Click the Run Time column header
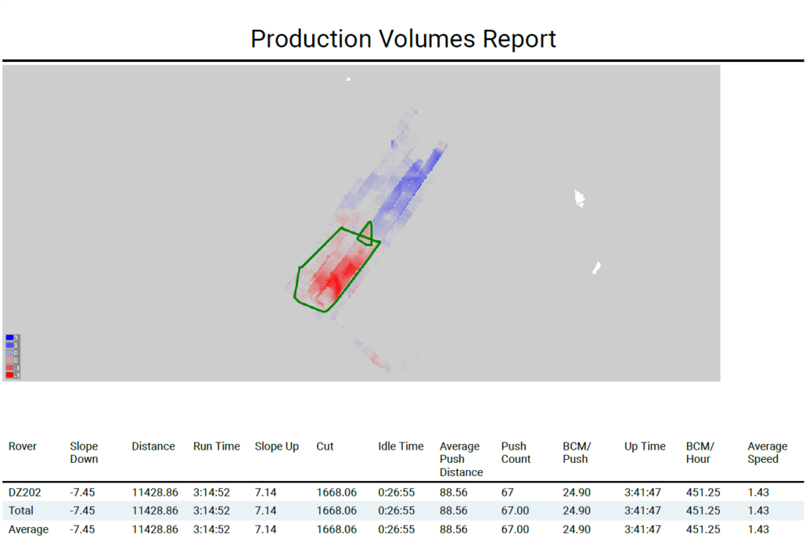Viewport: 806px width, 538px height. pos(216,447)
